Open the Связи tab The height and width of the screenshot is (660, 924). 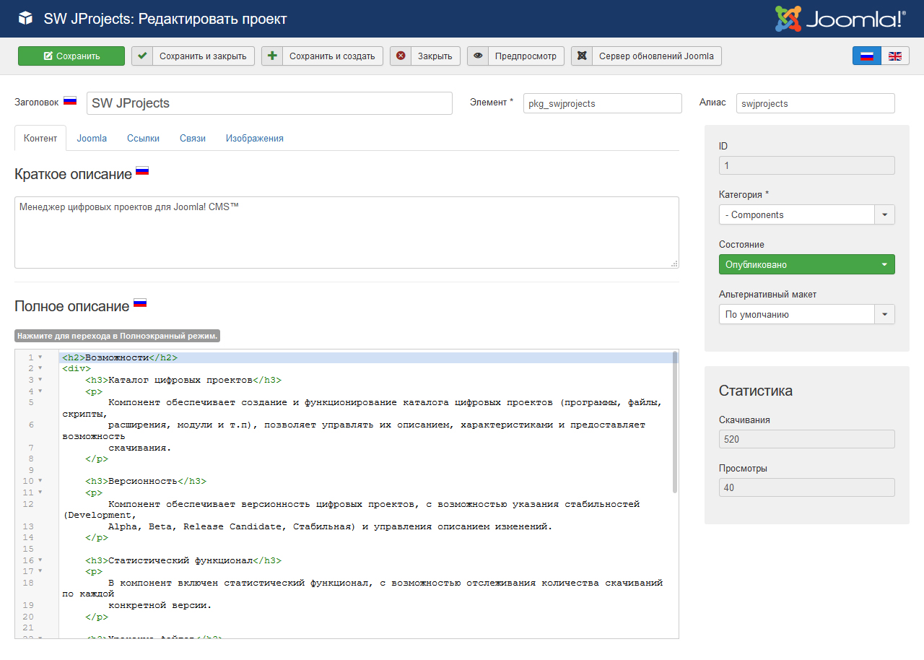(193, 138)
